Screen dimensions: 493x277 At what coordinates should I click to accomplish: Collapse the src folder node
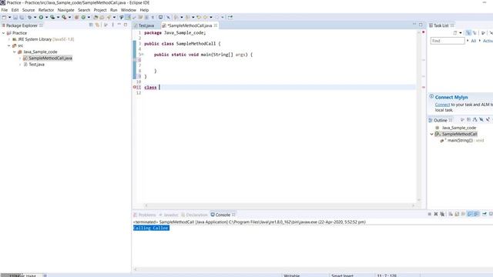point(8,45)
